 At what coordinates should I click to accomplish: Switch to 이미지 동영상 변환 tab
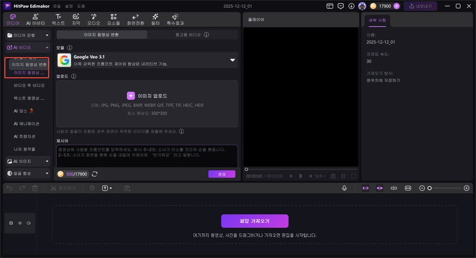pos(102,34)
